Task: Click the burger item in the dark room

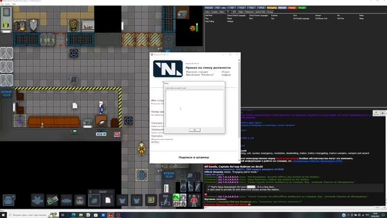Action: tap(192, 28)
